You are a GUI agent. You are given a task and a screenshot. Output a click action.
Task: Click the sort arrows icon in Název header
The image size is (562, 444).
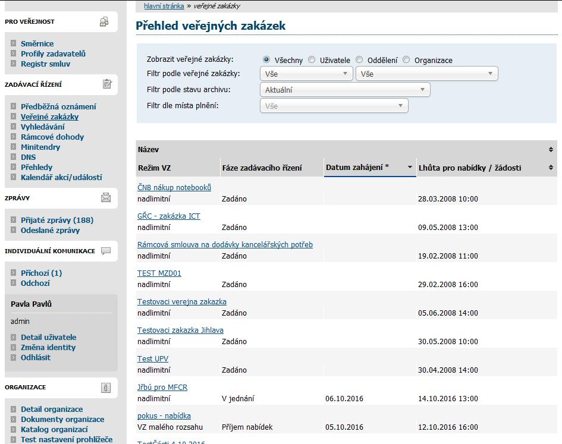click(x=551, y=149)
